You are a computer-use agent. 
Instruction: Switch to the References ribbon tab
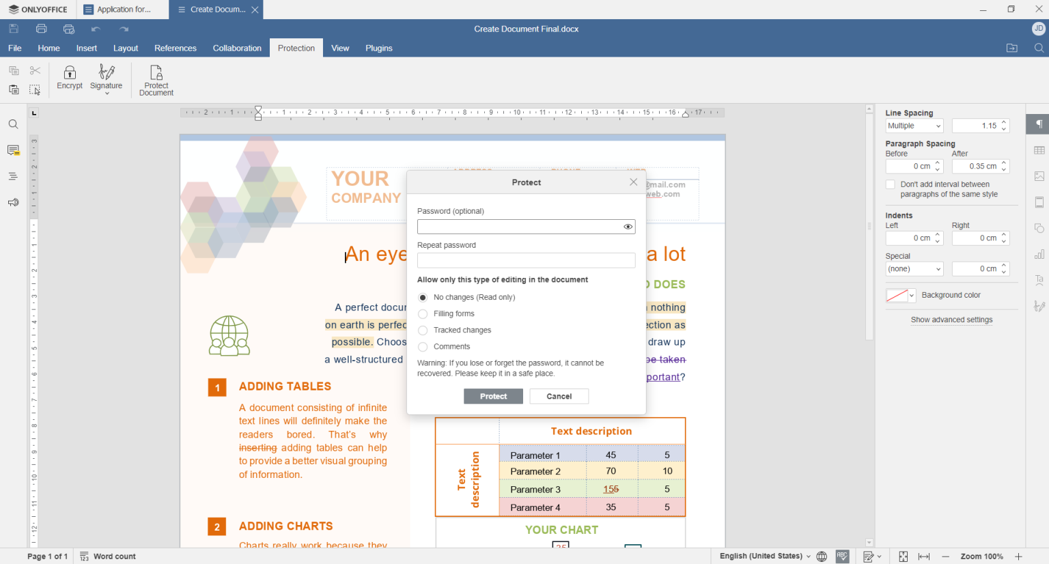tap(175, 48)
